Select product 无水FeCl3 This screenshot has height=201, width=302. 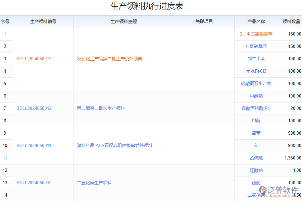(x=256, y=71)
